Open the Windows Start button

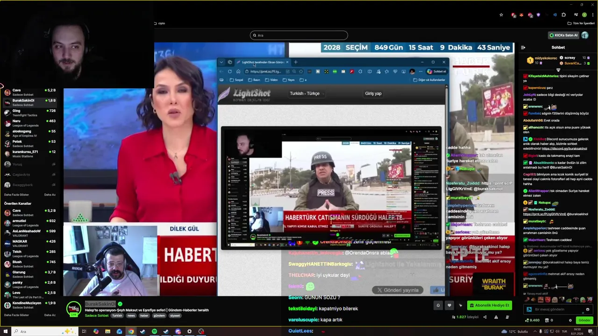(5, 331)
